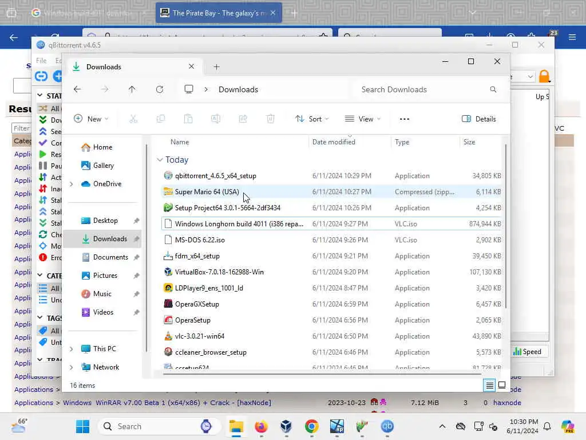
Task: Sort by the Type column header
Action: click(402, 142)
